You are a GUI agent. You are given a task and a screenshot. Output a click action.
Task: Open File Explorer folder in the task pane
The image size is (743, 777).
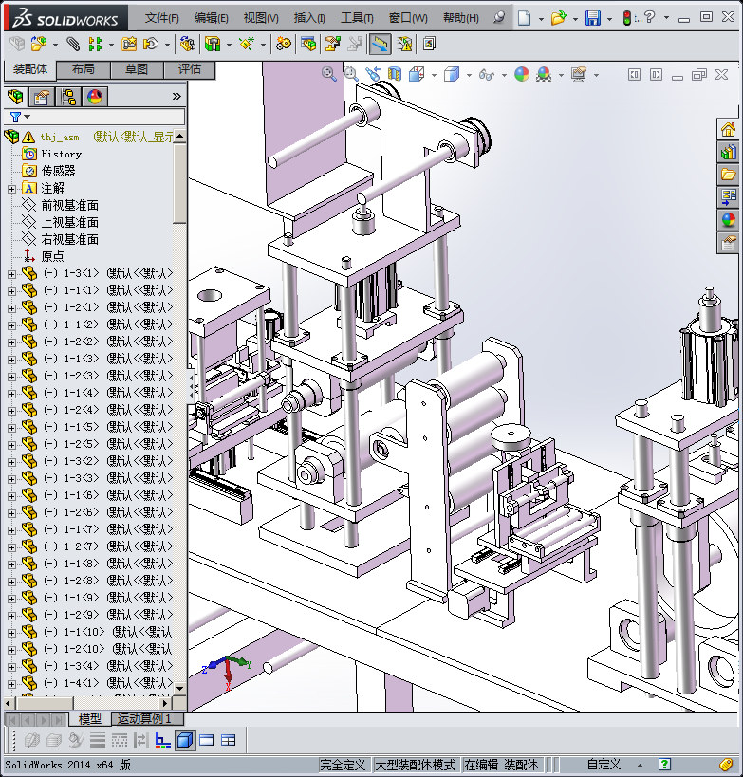[728, 175]
